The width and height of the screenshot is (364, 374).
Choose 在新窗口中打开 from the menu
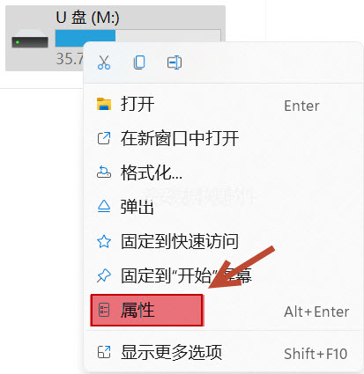(x=223, y=138)
